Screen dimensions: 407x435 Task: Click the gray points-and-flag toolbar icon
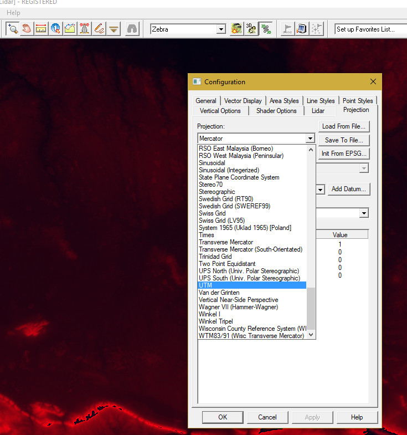coord(316,29)
